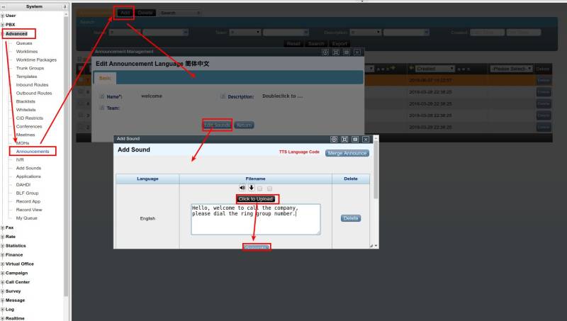Click the pin icon in System header
This screenshot has width=567, height=321.
tap(65, 6)
